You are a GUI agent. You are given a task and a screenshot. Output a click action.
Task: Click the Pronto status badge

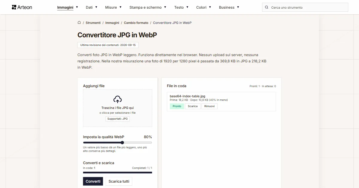(x=177, y=106)
